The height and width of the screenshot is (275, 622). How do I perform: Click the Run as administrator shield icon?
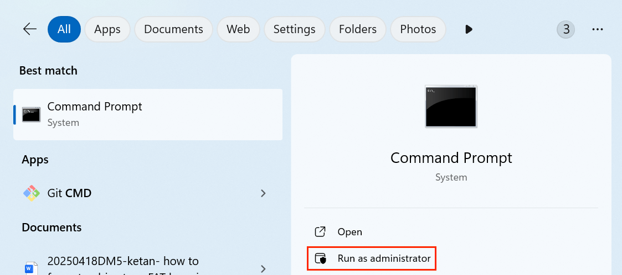(x=320, y=258)
